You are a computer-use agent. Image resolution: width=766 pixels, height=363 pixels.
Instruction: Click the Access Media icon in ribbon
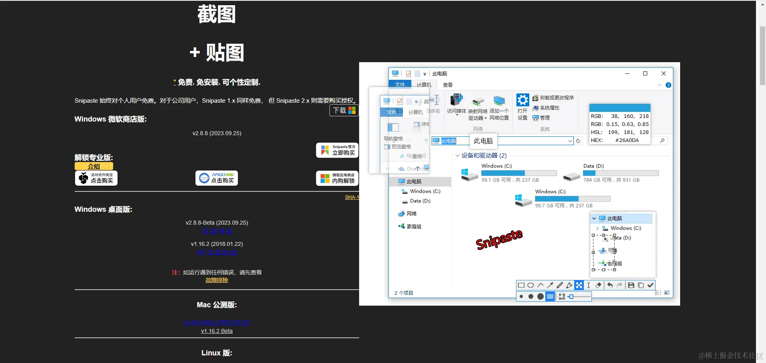click(x=456, y=100)
